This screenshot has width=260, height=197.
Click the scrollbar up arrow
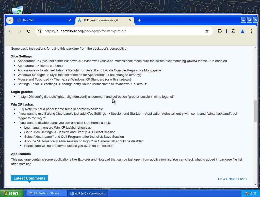pos(255,48)
